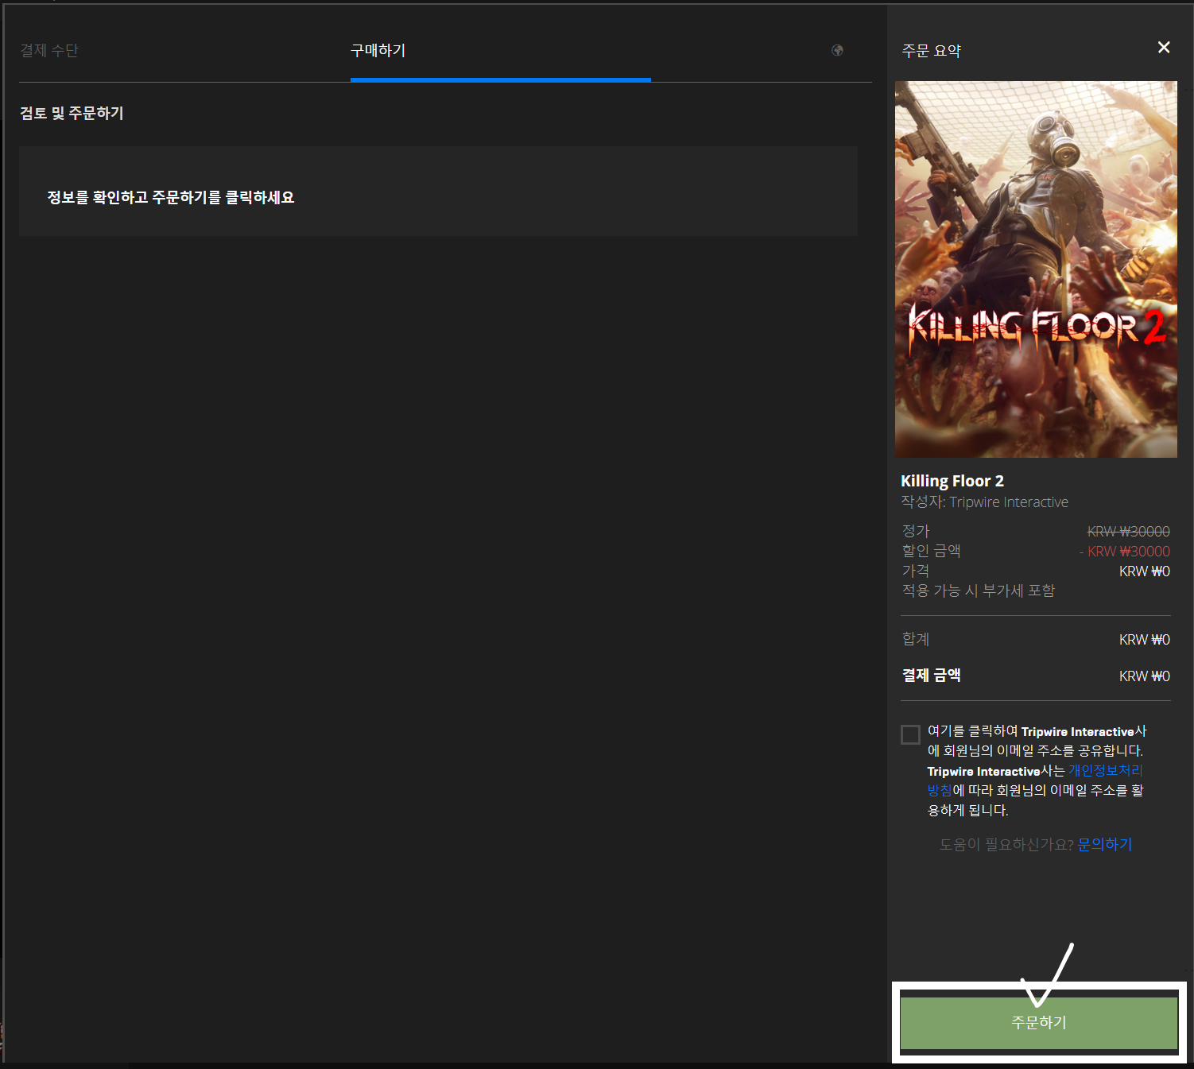Click the 검토 및 주문하기 heading
This screenshot has height=1069, width=1194.
72,113
